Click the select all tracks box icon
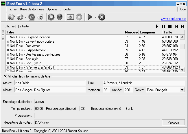Viewport: 188px width, 134px height. [3, 31]
